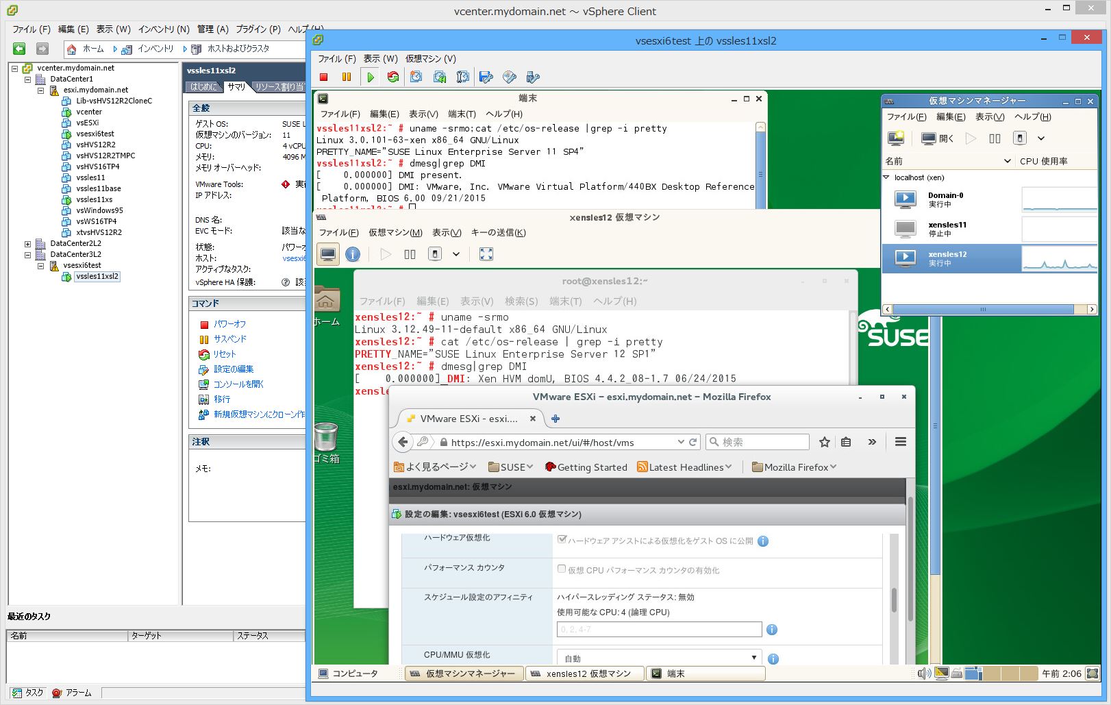Expand the DataCenter2L2 tree node
The height and width of the screenshot is (705, 1111).
(x=27, y=243)
